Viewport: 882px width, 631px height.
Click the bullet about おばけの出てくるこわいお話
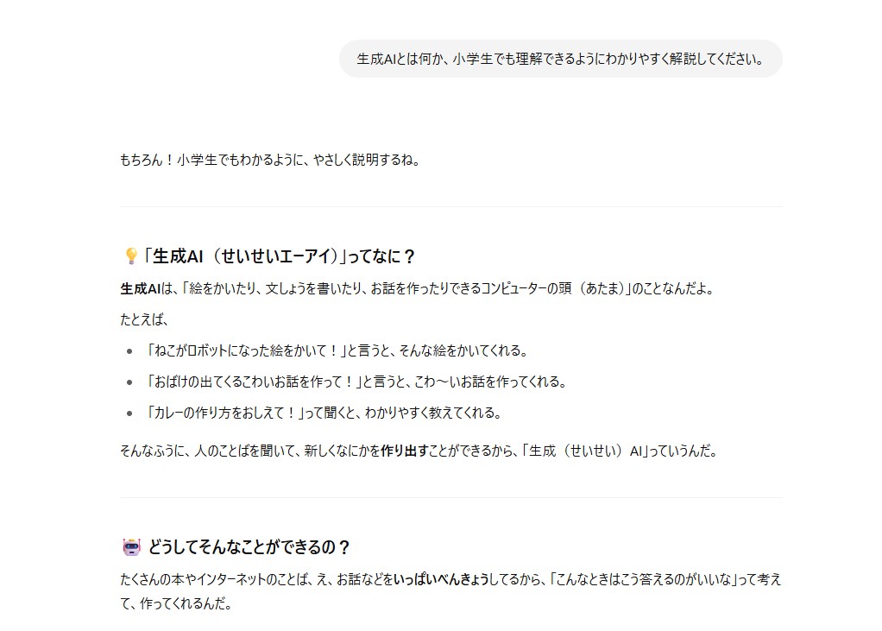356,382
